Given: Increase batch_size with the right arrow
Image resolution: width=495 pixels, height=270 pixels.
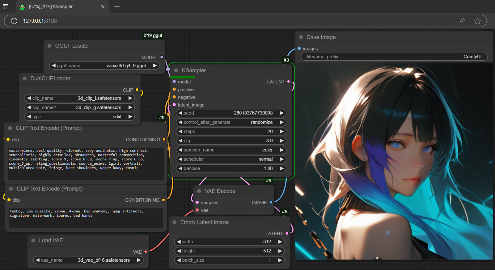Looking at the screenshot, I should coord(280,260).
